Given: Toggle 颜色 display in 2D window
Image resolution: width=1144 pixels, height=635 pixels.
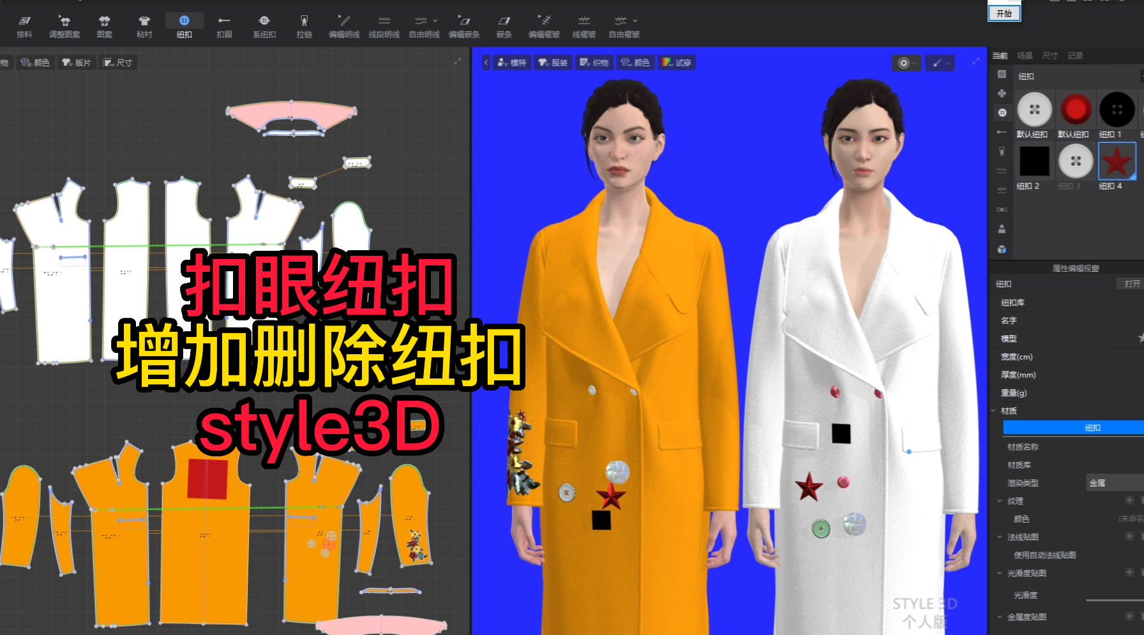Looking at the screenshot, I should (35, 63).
